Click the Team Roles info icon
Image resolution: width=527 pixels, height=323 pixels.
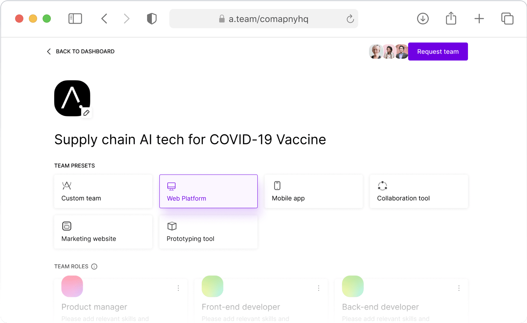click(94, 266)
